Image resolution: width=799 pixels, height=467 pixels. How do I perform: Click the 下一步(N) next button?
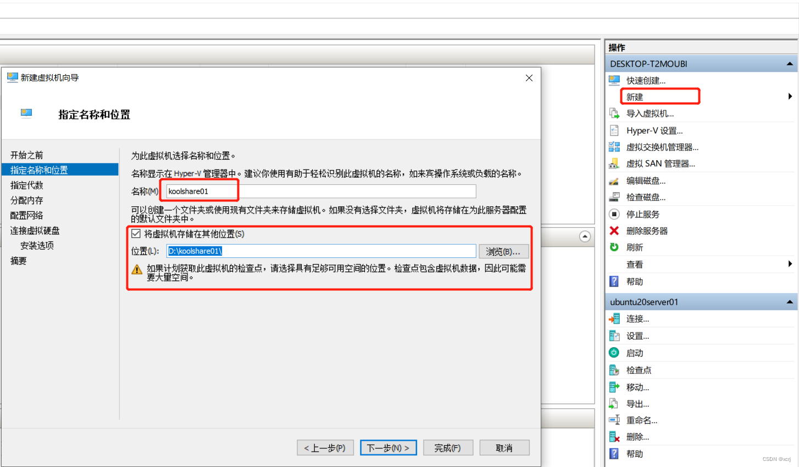point(389,448)
